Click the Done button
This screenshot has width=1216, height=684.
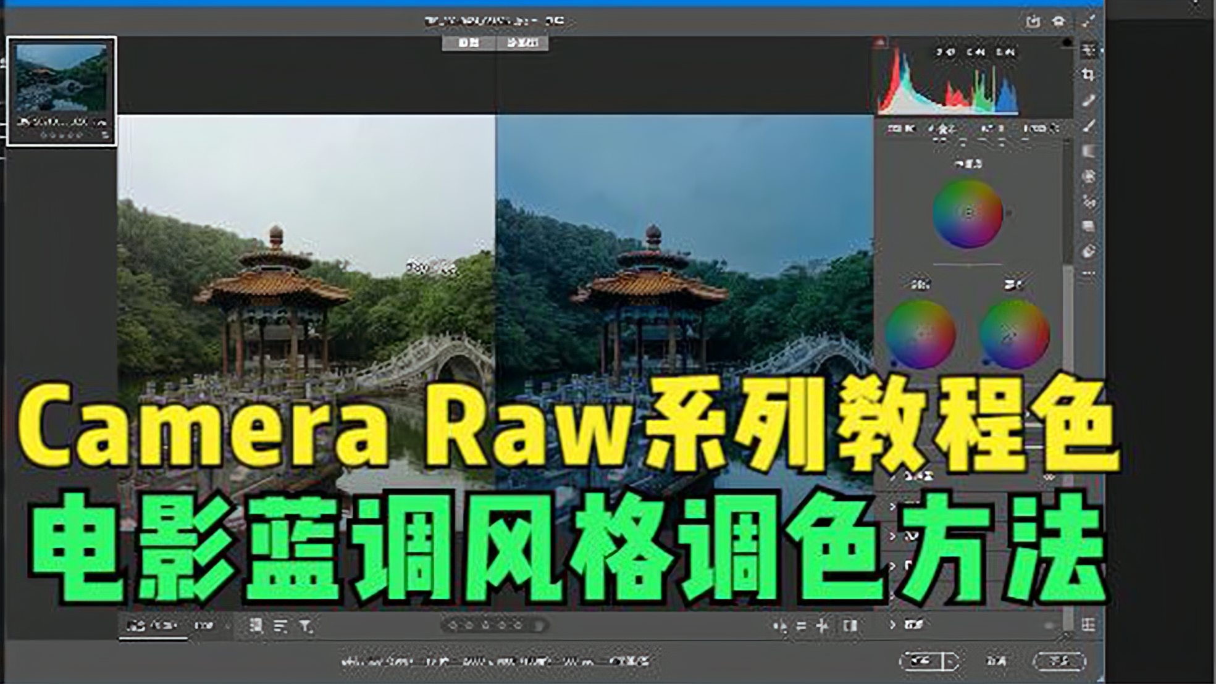pyautogui.click(x=1059, y=661)
